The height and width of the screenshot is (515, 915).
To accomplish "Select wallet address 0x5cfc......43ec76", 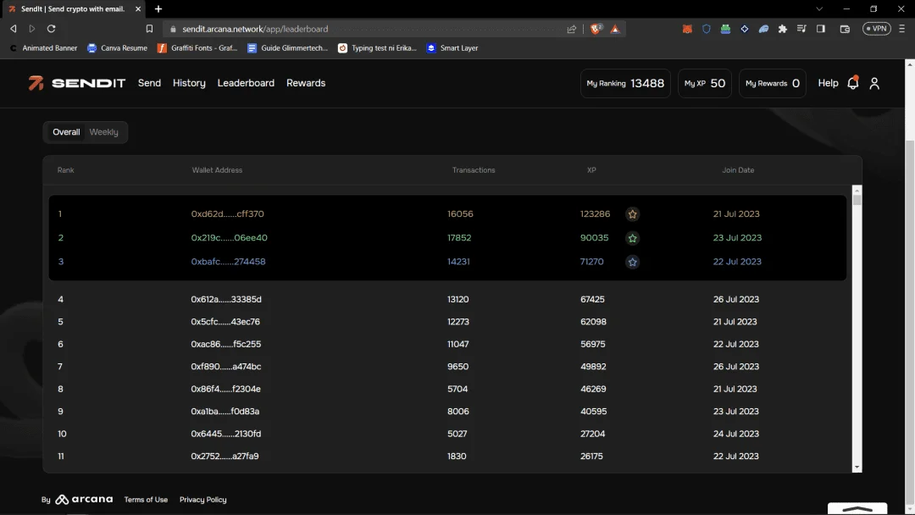I will pos(225,322).
